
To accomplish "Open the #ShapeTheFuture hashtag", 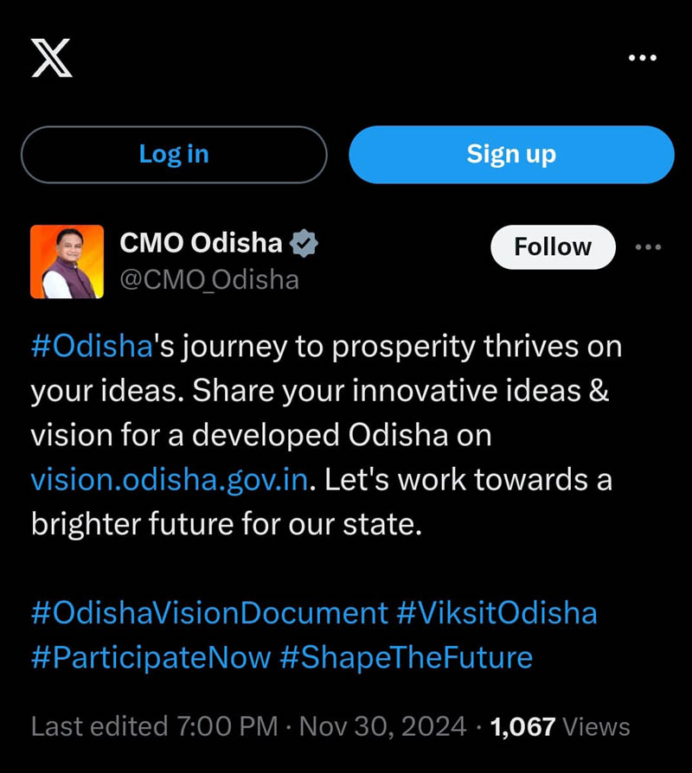I will pyautogui.click(x=407, y=657).
